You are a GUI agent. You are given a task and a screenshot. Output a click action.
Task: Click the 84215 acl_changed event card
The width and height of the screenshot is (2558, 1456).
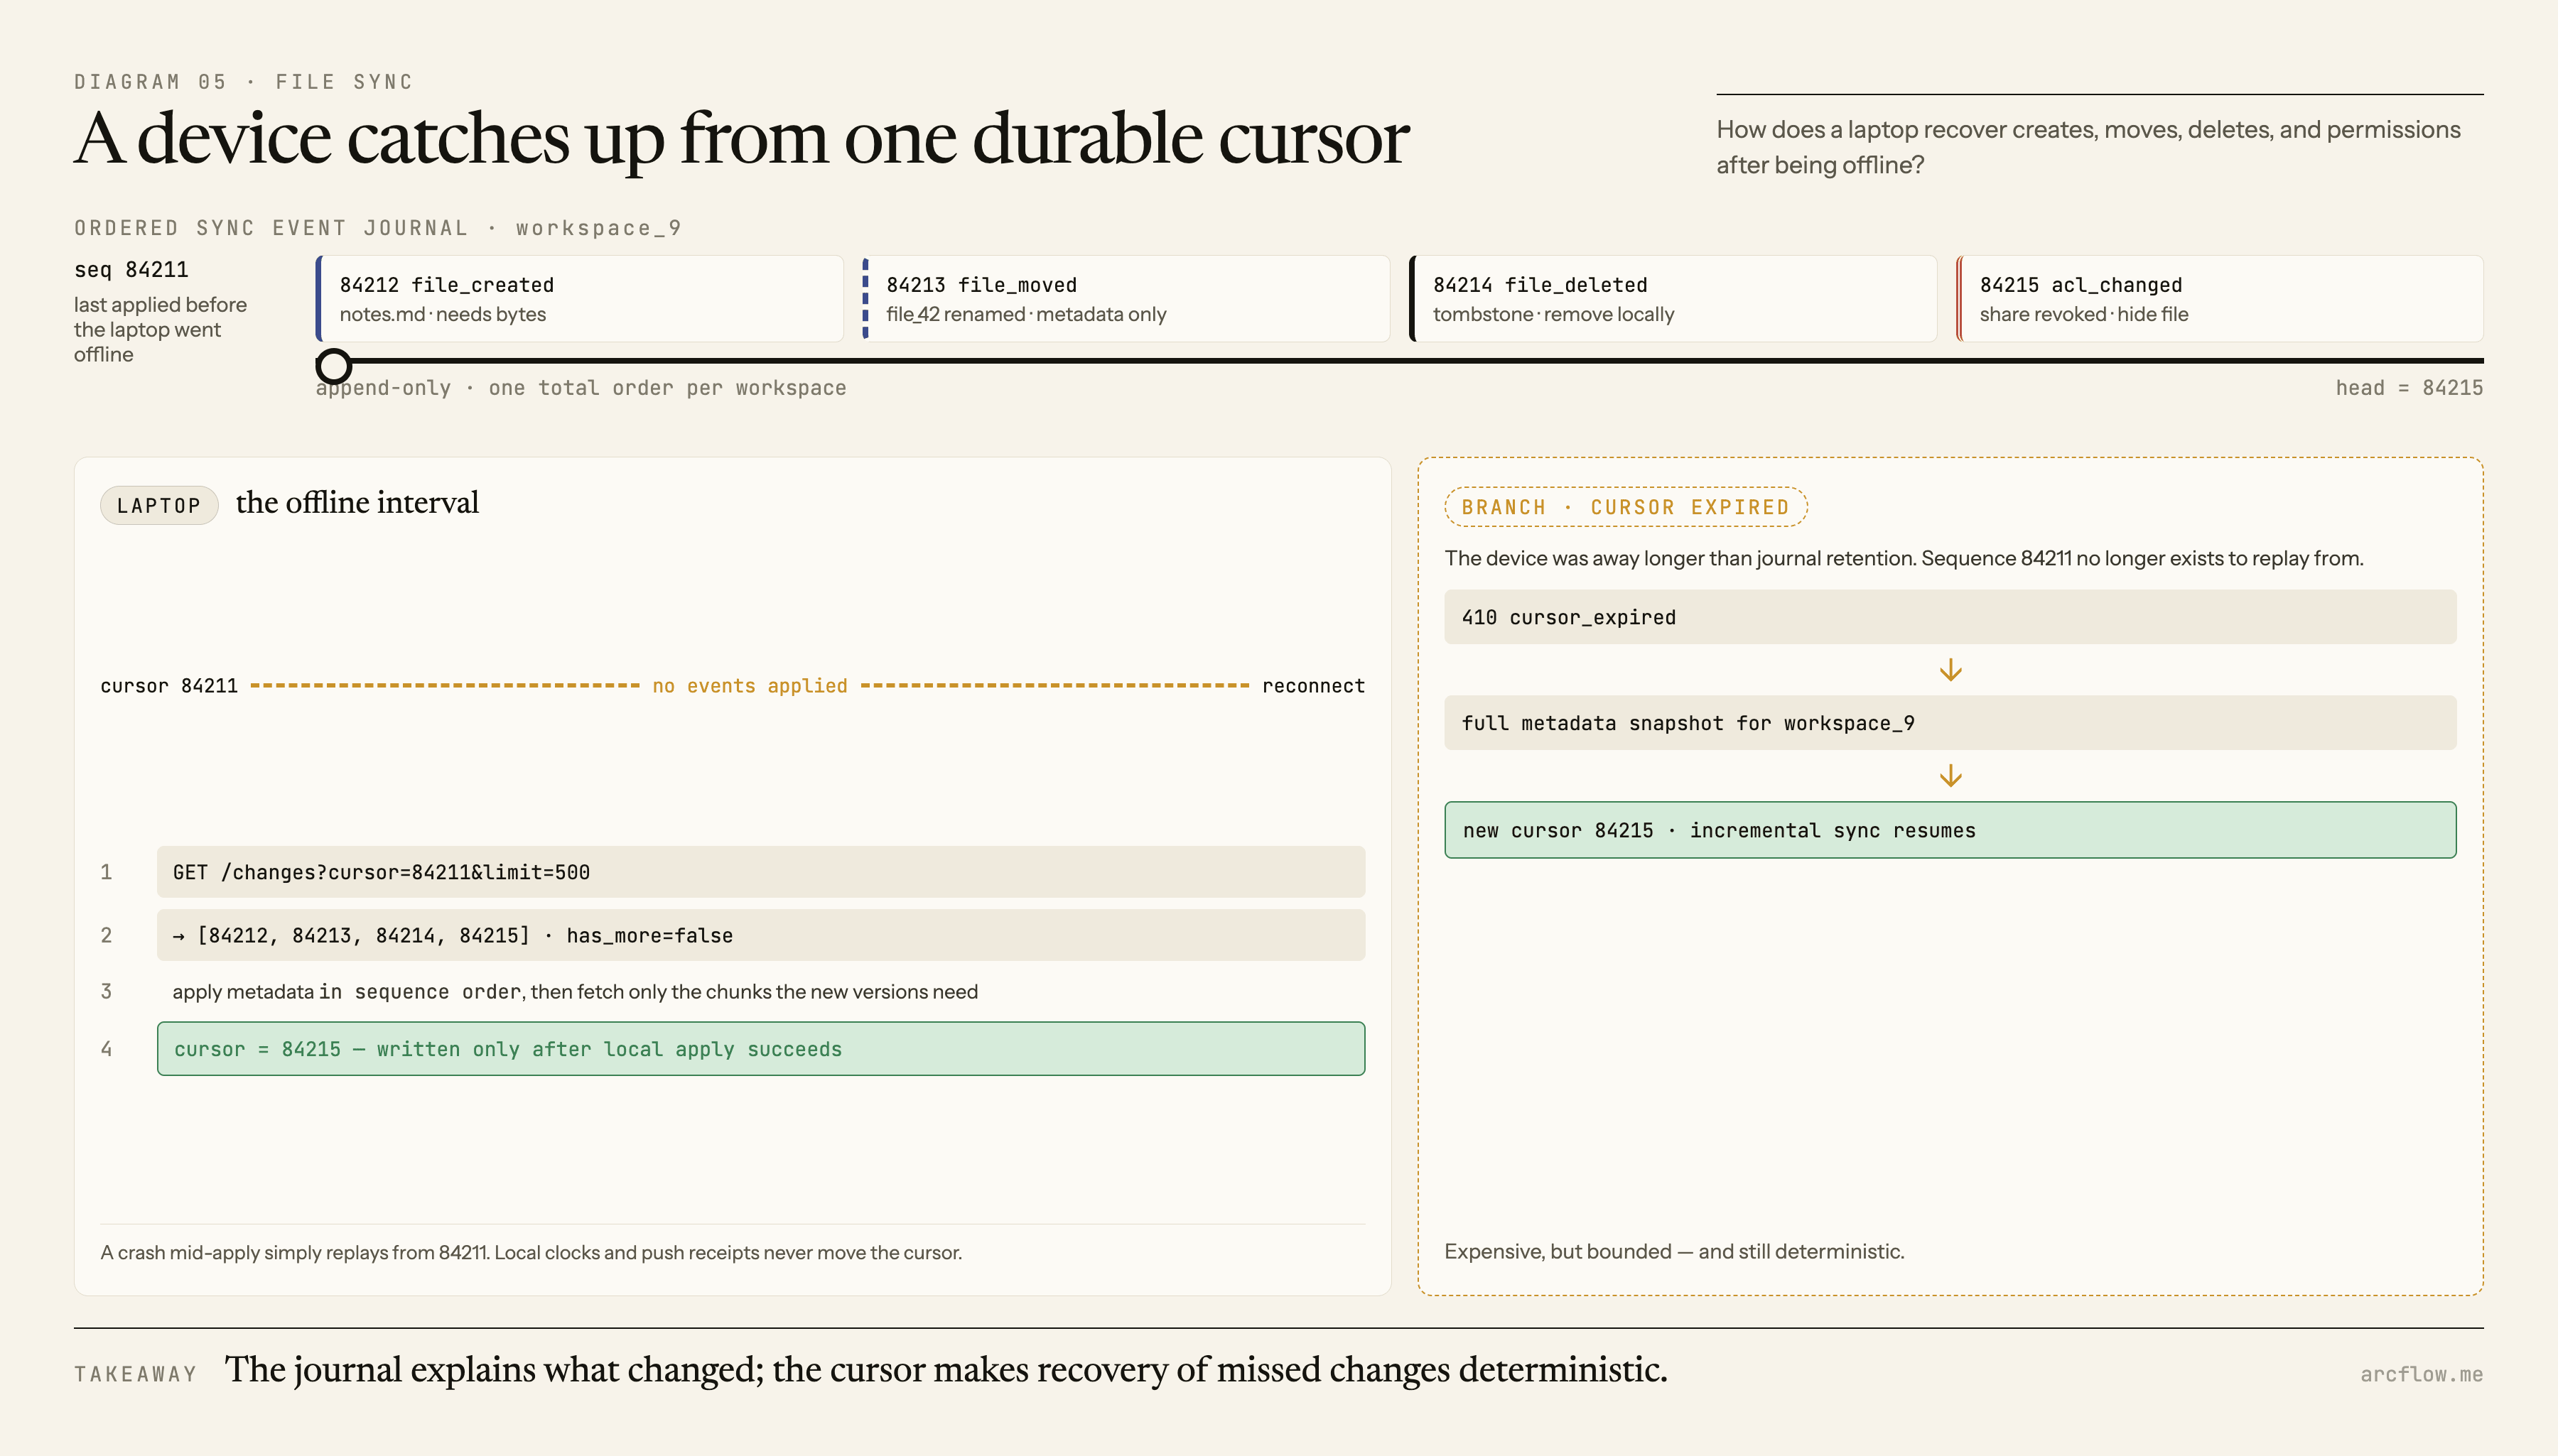(2220, 299)
